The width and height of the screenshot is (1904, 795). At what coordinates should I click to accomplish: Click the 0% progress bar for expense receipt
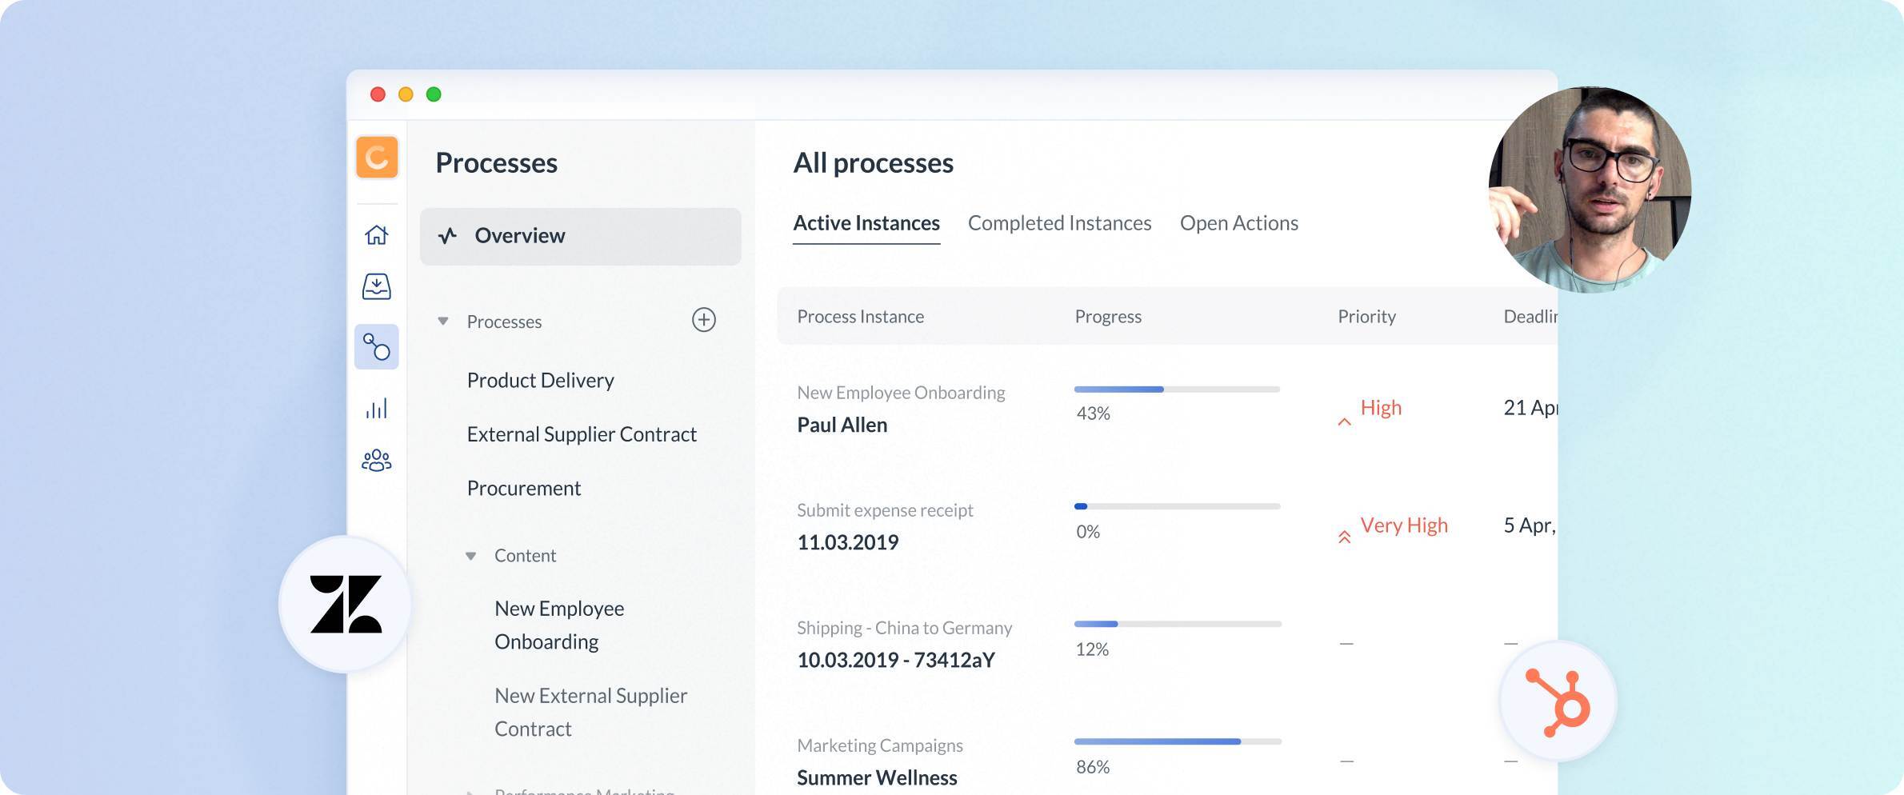[1177, 506]
